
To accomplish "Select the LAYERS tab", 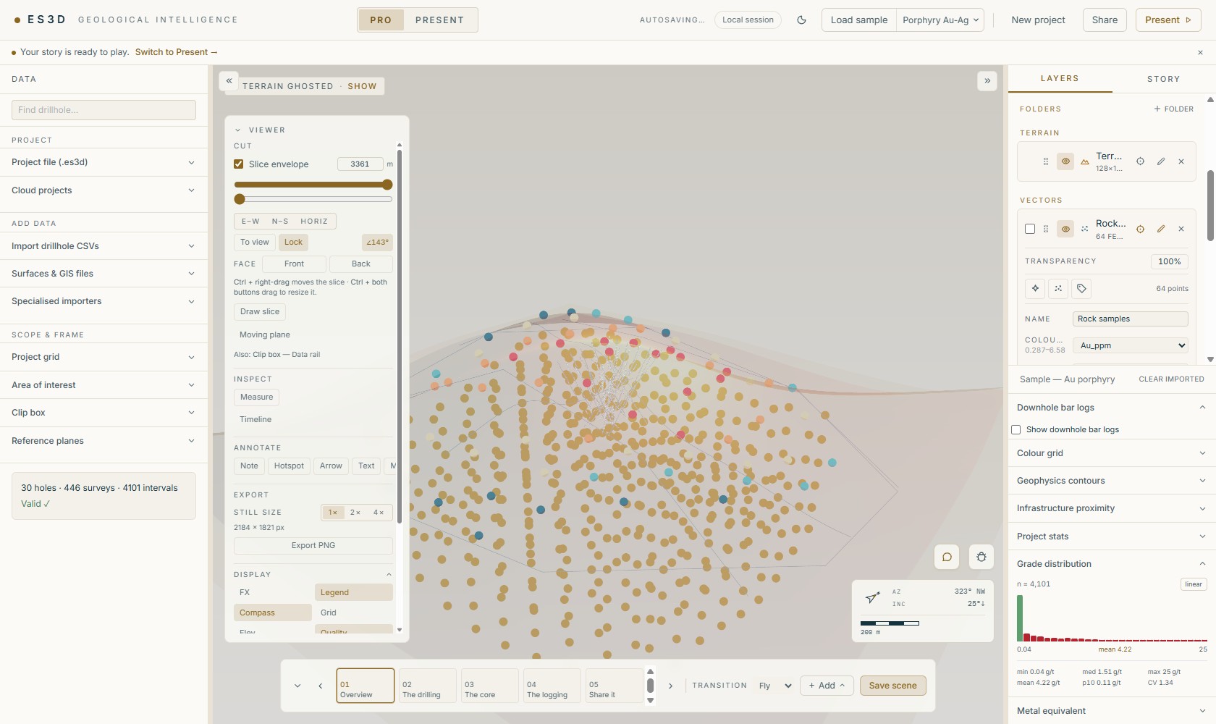I will (x=1060, y=78).
